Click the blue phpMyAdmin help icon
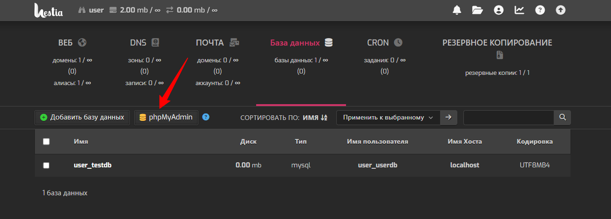The width and height of the screenshot is (611, 219). point(206,117)
